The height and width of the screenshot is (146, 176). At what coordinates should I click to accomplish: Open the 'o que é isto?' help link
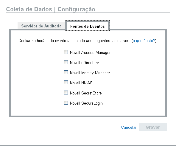pyautogui.click(x=144, y=41)
